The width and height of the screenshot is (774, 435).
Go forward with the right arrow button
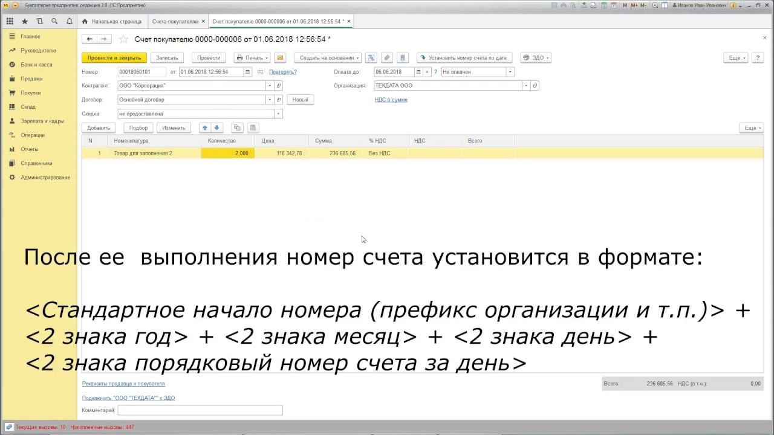105,39
